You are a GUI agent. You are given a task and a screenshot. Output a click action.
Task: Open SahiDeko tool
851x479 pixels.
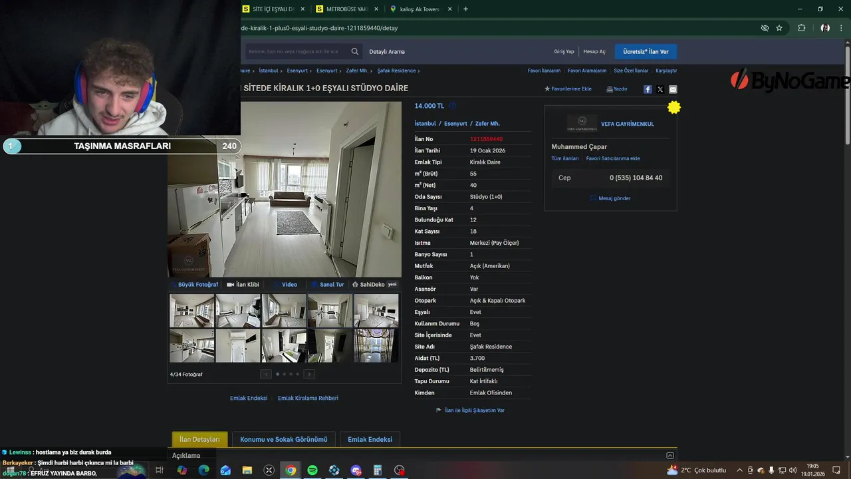[x=374, y=284]
